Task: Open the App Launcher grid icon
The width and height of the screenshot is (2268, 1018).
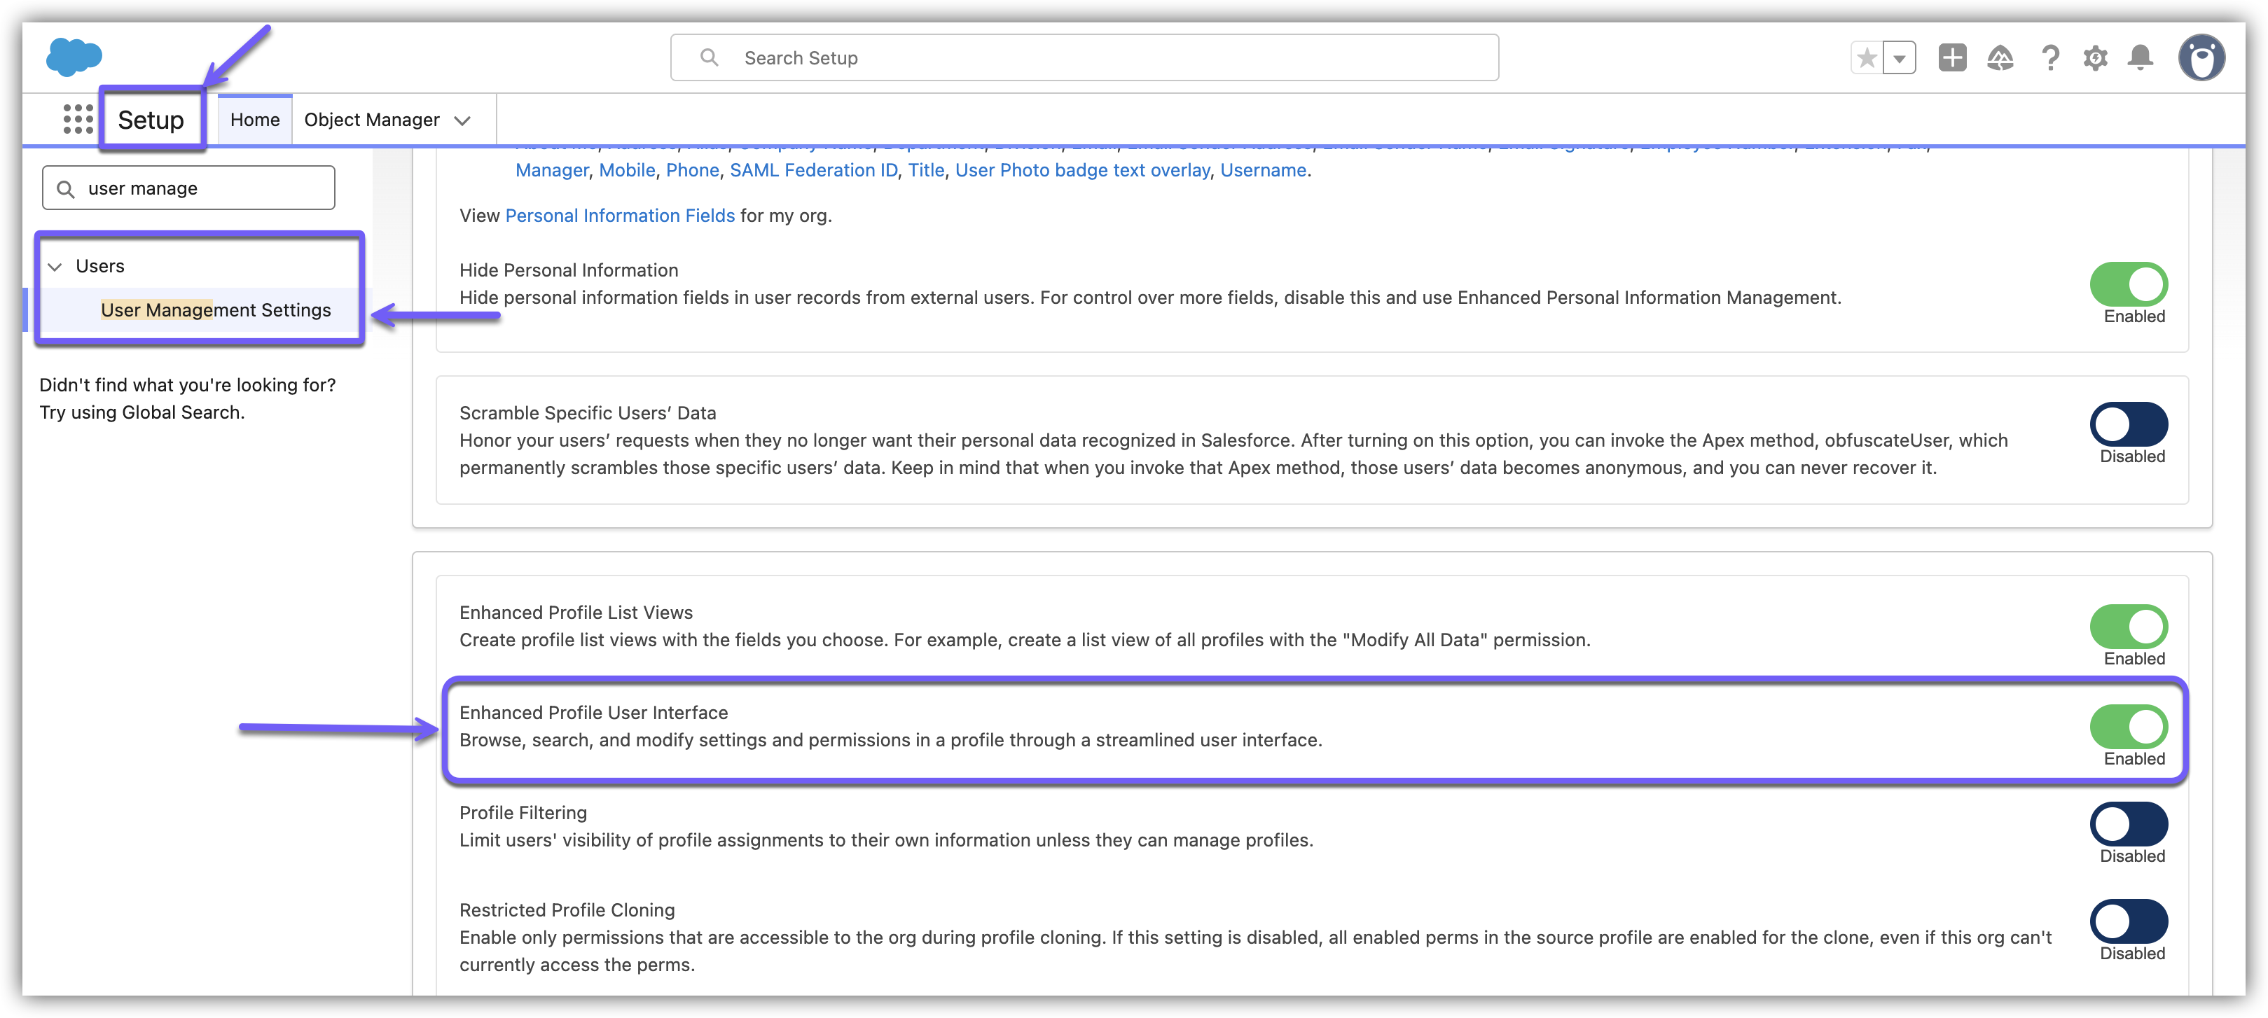Action: click(x=78, y=119)
